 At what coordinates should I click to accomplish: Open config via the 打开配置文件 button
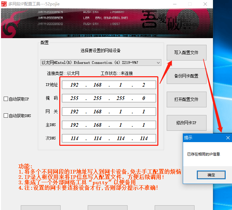[x=186, y=99]
